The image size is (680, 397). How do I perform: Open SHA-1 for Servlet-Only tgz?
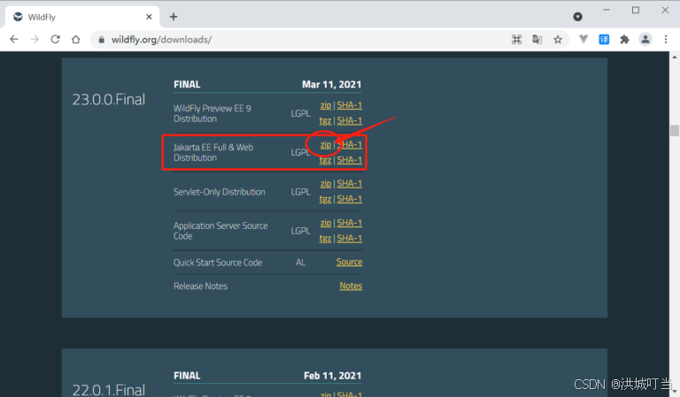(x=350, y=199)
